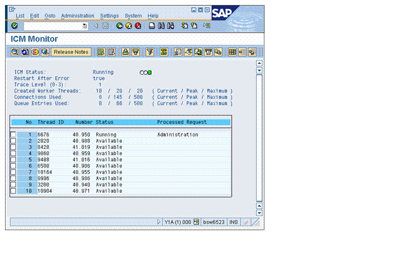Click the icon left of Release Notes
The height and width of the screenshot is (253, 401).
[45, 52]
